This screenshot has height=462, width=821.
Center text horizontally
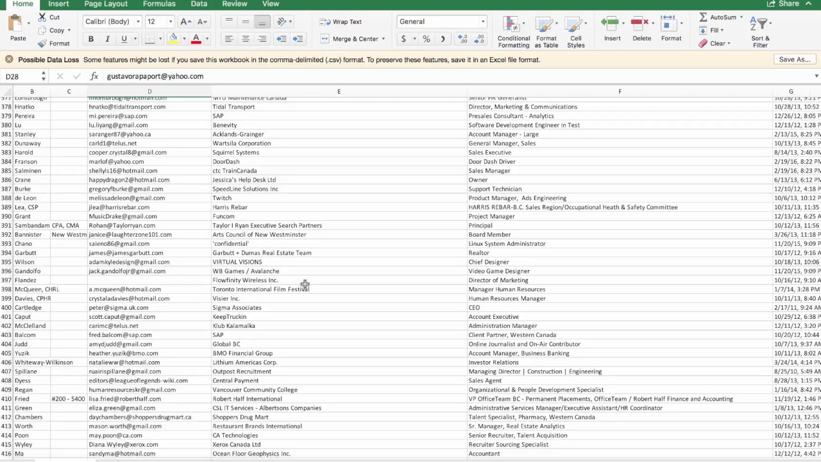[246, 39]
